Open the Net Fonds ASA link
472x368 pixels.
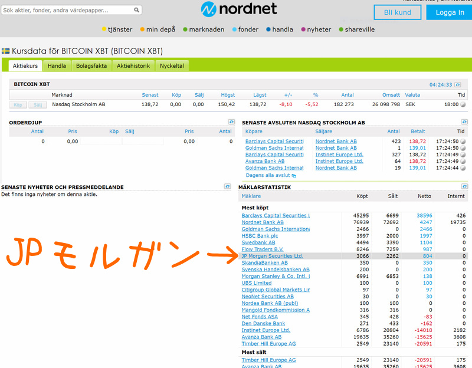(260, 317)
